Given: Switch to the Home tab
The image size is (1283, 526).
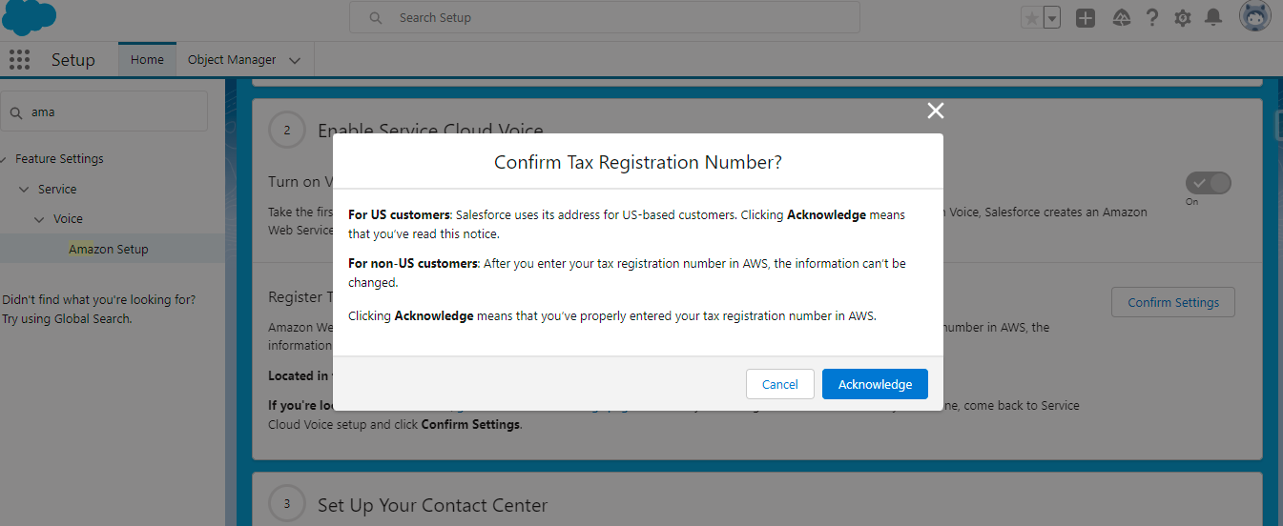Looking at the screenshot, I should [147, 60].
